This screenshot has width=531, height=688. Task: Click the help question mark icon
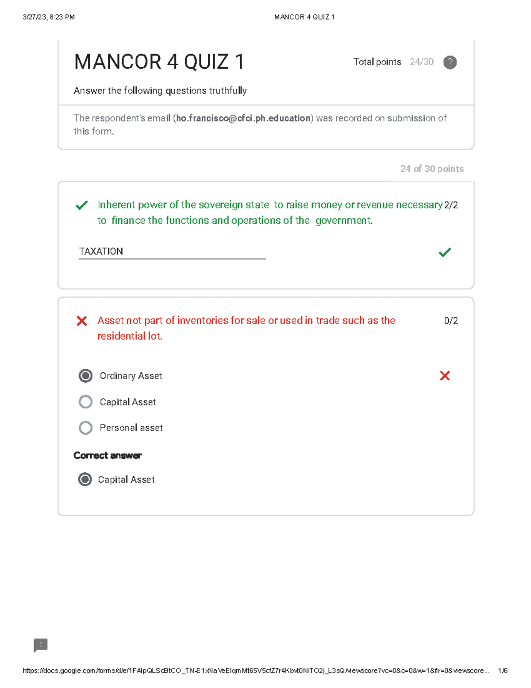[450, 62]
